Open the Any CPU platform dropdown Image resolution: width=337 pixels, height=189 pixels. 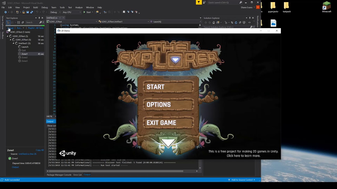pyautogui.click(x=80, y=12)
